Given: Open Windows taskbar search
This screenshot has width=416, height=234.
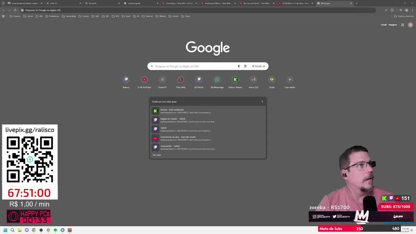Looking at the screenshot, I should pos(12,230).
